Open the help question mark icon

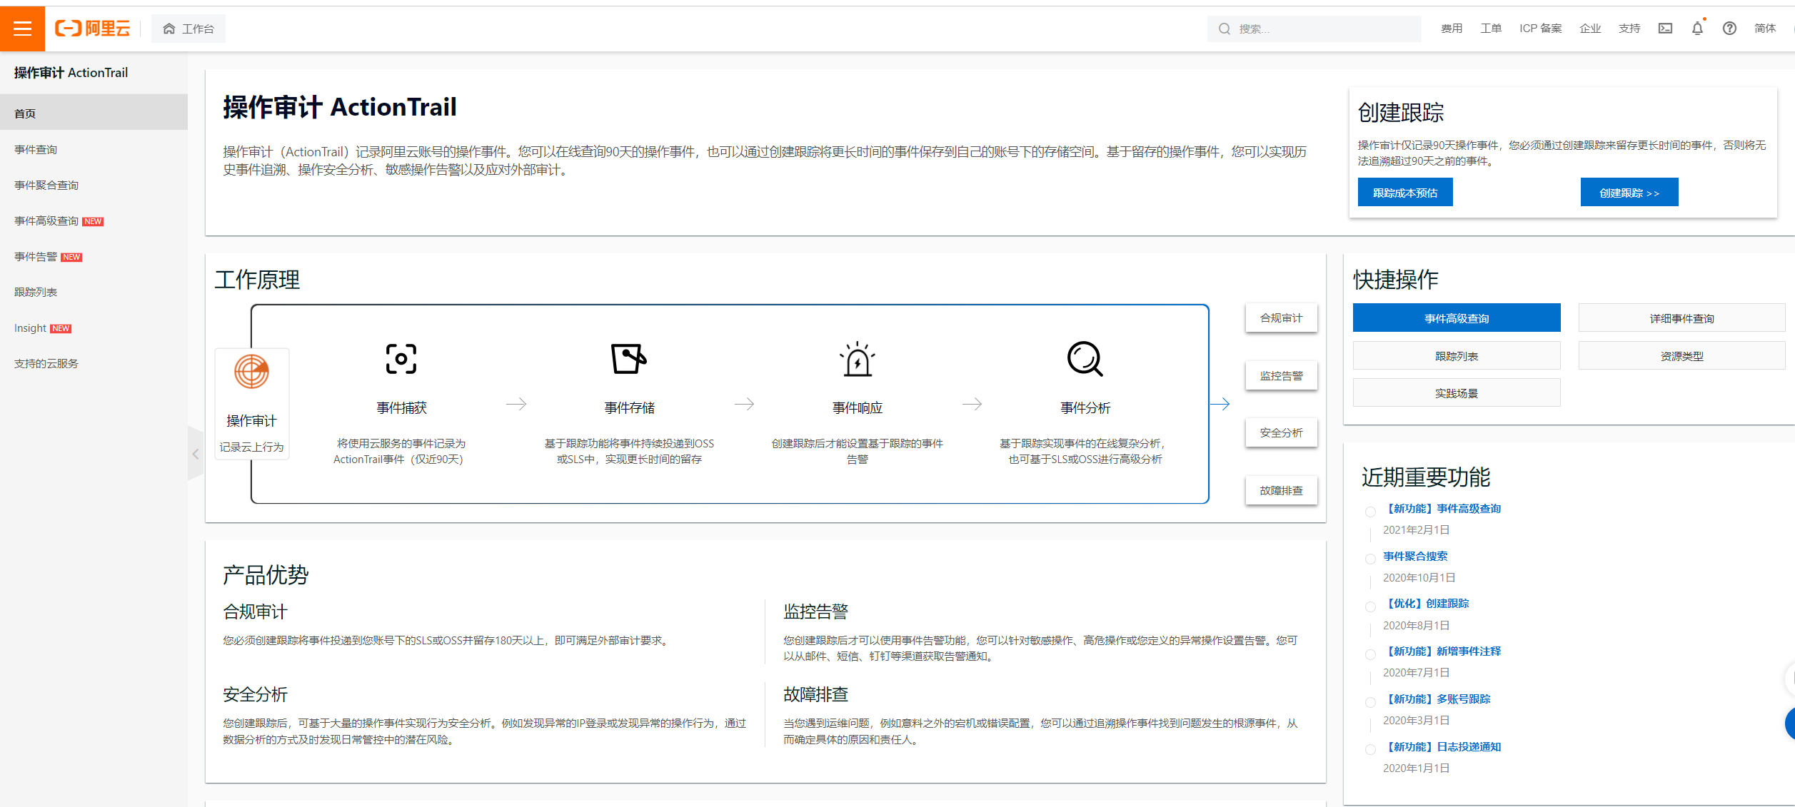click(1729, 29)
